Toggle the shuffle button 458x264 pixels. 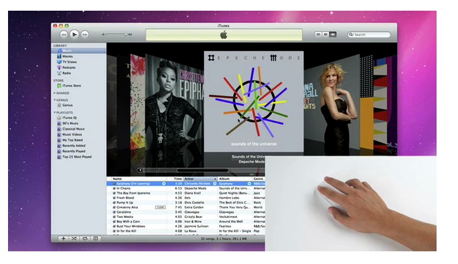74,239
